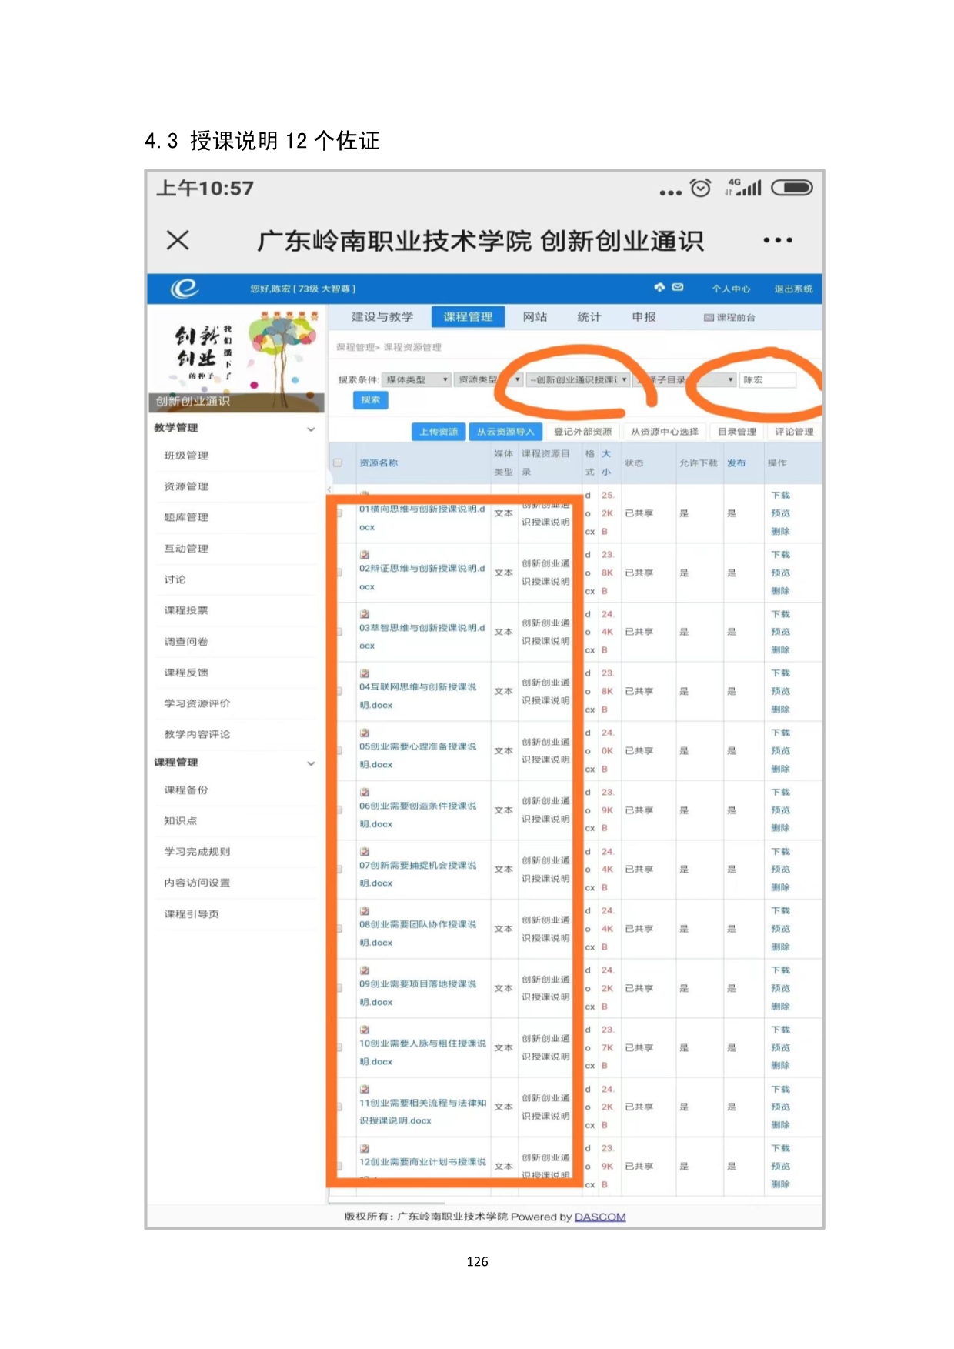Screen dimensions: 954x1349
Task: Go to home via the house icon
Action: pos(659,288)
